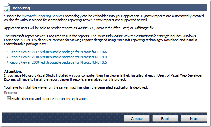The image size is (211, 127).
Task: Open Report Viewer 2008 for .NET 3.5 link
Action: [58, 62]
